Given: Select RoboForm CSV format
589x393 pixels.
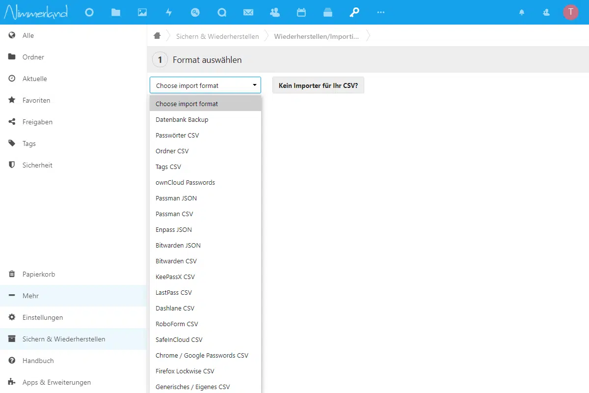Looking at the screenshot, I should 205,324.
